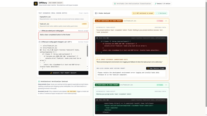Click the shield icon in Verifiable Zero-Hallucination badge
This screenshot has height=116, width=207.
tap(115, 4)
